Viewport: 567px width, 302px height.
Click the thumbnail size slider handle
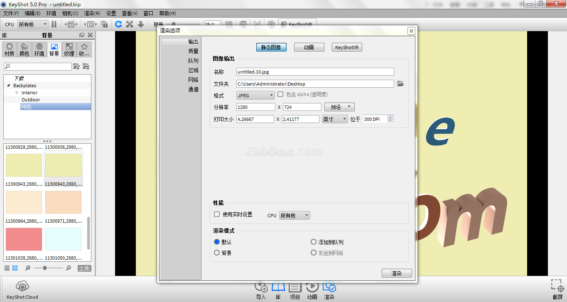(45, 268)
